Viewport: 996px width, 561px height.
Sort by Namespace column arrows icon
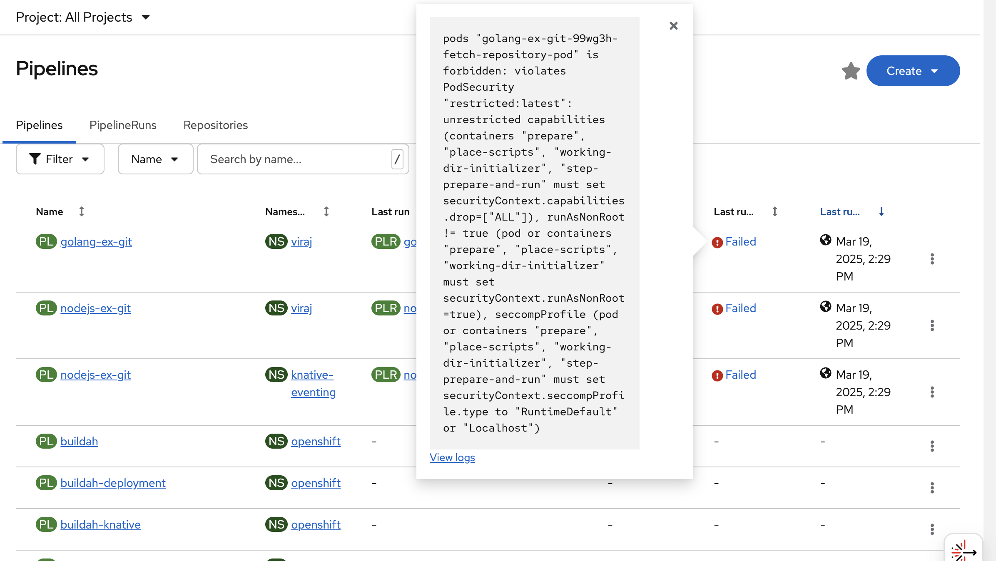click(x=326, y=212)
